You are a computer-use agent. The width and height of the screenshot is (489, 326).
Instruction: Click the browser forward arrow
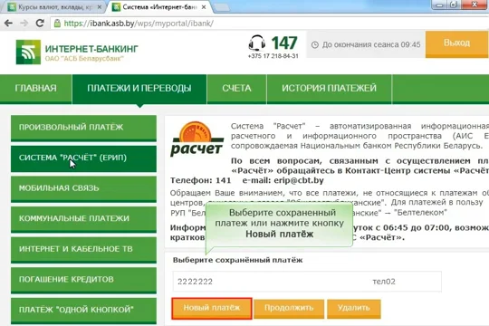(24, 23)
